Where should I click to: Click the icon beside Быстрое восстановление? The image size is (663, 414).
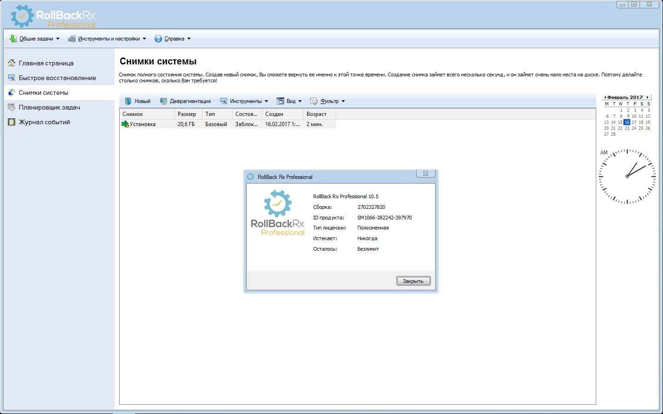(12, 78)
